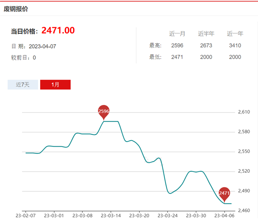
Task: Click the 2,550 y-axis label
Action: [x=244, y=152]
